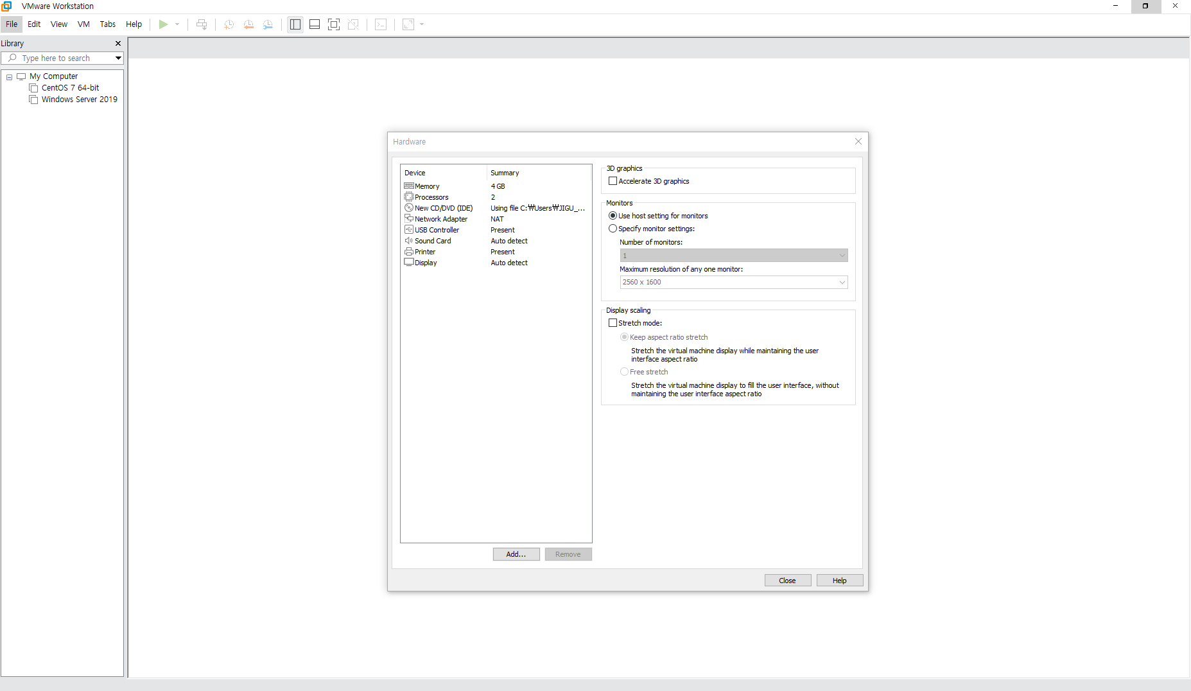Toggle the thumbnail bar view icon
The image size is (1191, 691).
pyautogui.click(x=315, y=24)
